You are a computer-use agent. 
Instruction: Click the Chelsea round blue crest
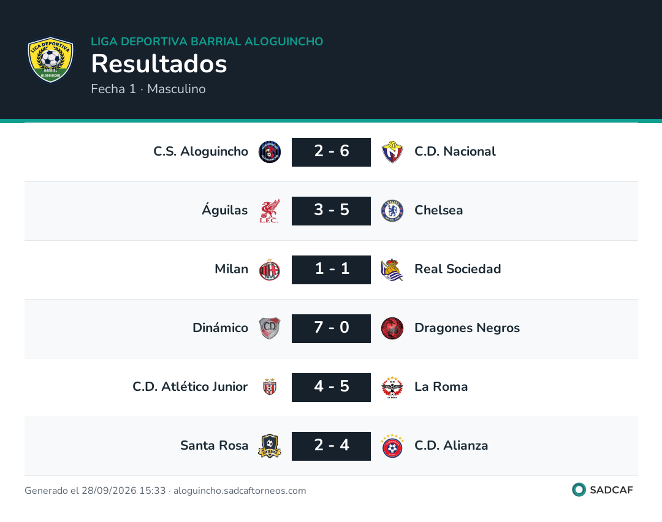[x=392, y=211]
